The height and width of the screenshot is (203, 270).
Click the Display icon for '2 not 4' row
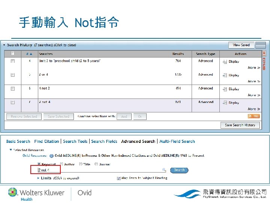click(225, 103)
